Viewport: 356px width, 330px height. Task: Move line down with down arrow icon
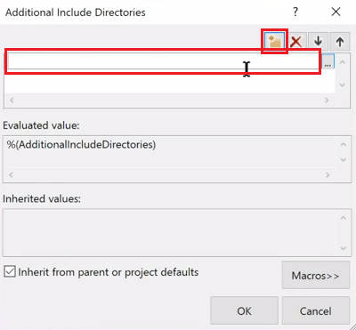(318, 41)
